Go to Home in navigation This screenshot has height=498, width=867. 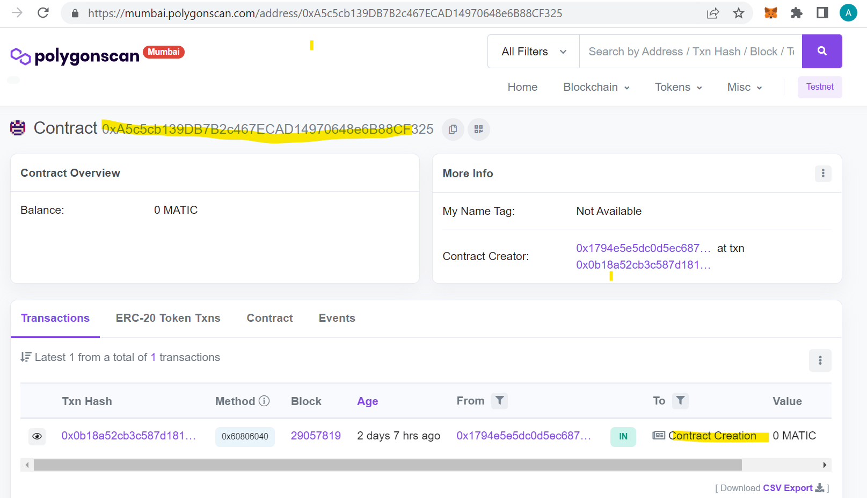tap(522, 87)
